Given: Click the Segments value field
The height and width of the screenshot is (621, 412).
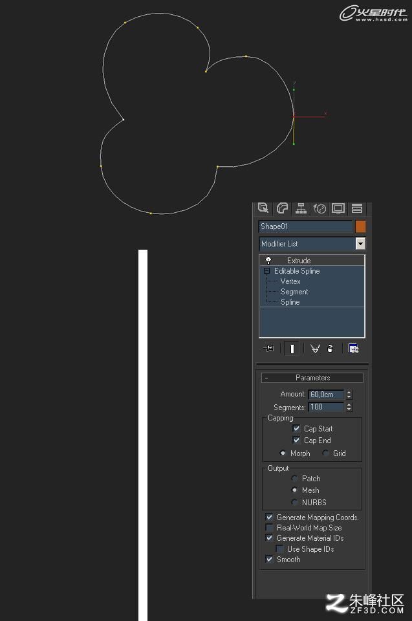Looking at the screenshot, I should tap(325, 407).
